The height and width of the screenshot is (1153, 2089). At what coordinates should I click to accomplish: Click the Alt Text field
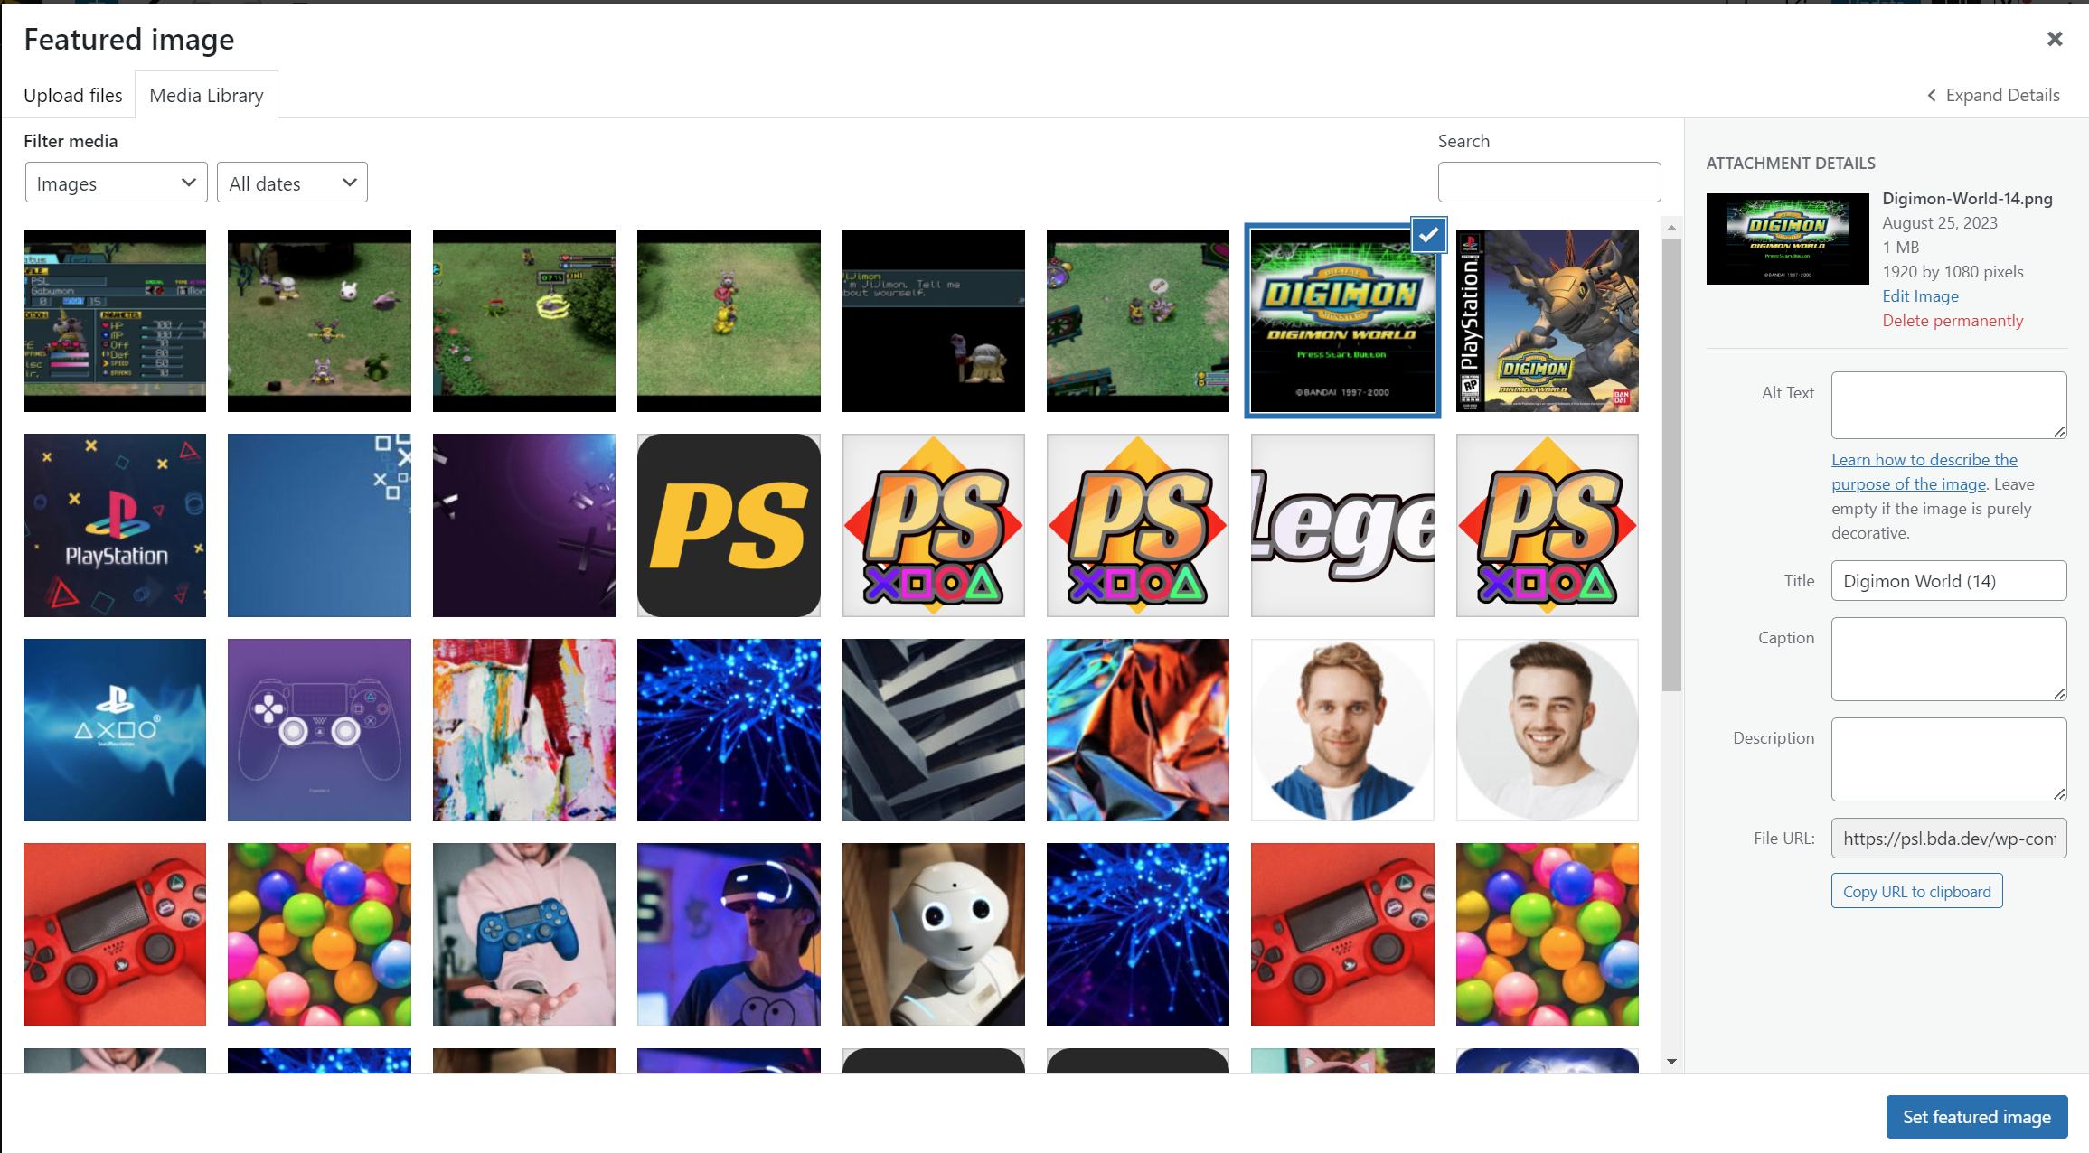click(x=1948, y=405)
